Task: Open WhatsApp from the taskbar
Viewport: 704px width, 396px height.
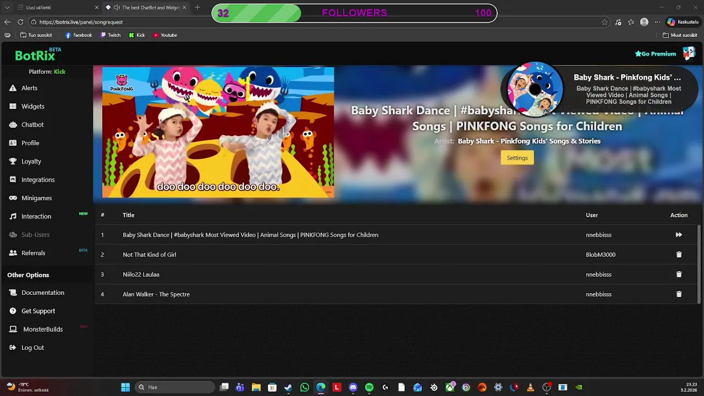Action: 305,387
